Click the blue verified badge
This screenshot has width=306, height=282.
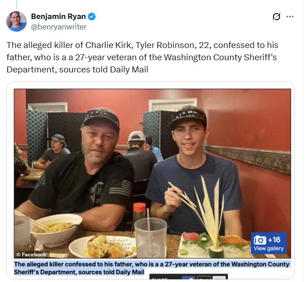point(92,17)
